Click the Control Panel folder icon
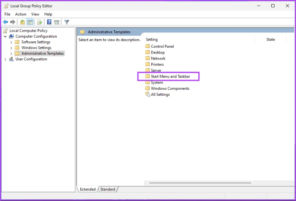Screen dimensions: 296x201 coord(148,46)
